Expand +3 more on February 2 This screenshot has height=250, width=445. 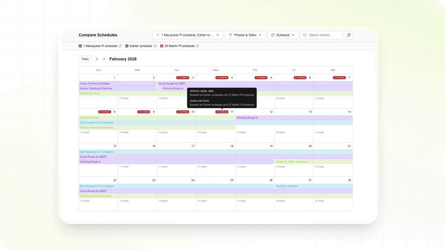124,98
